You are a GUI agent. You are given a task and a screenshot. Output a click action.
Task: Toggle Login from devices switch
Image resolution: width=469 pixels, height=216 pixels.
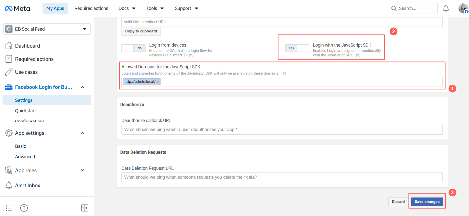133,48
